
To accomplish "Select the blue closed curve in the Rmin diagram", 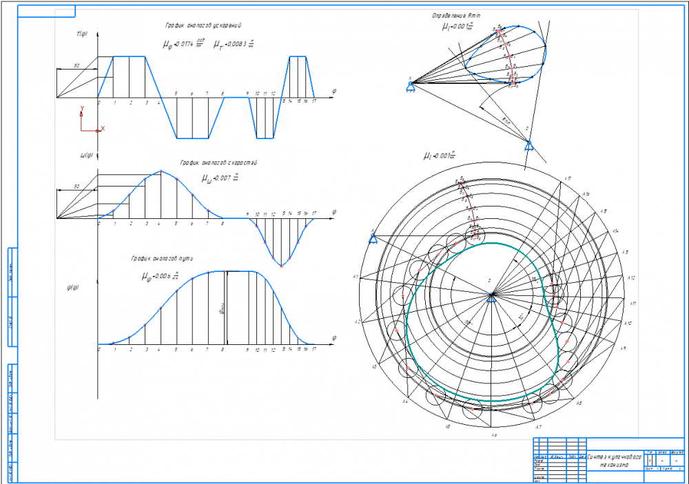I will (505, 54).
